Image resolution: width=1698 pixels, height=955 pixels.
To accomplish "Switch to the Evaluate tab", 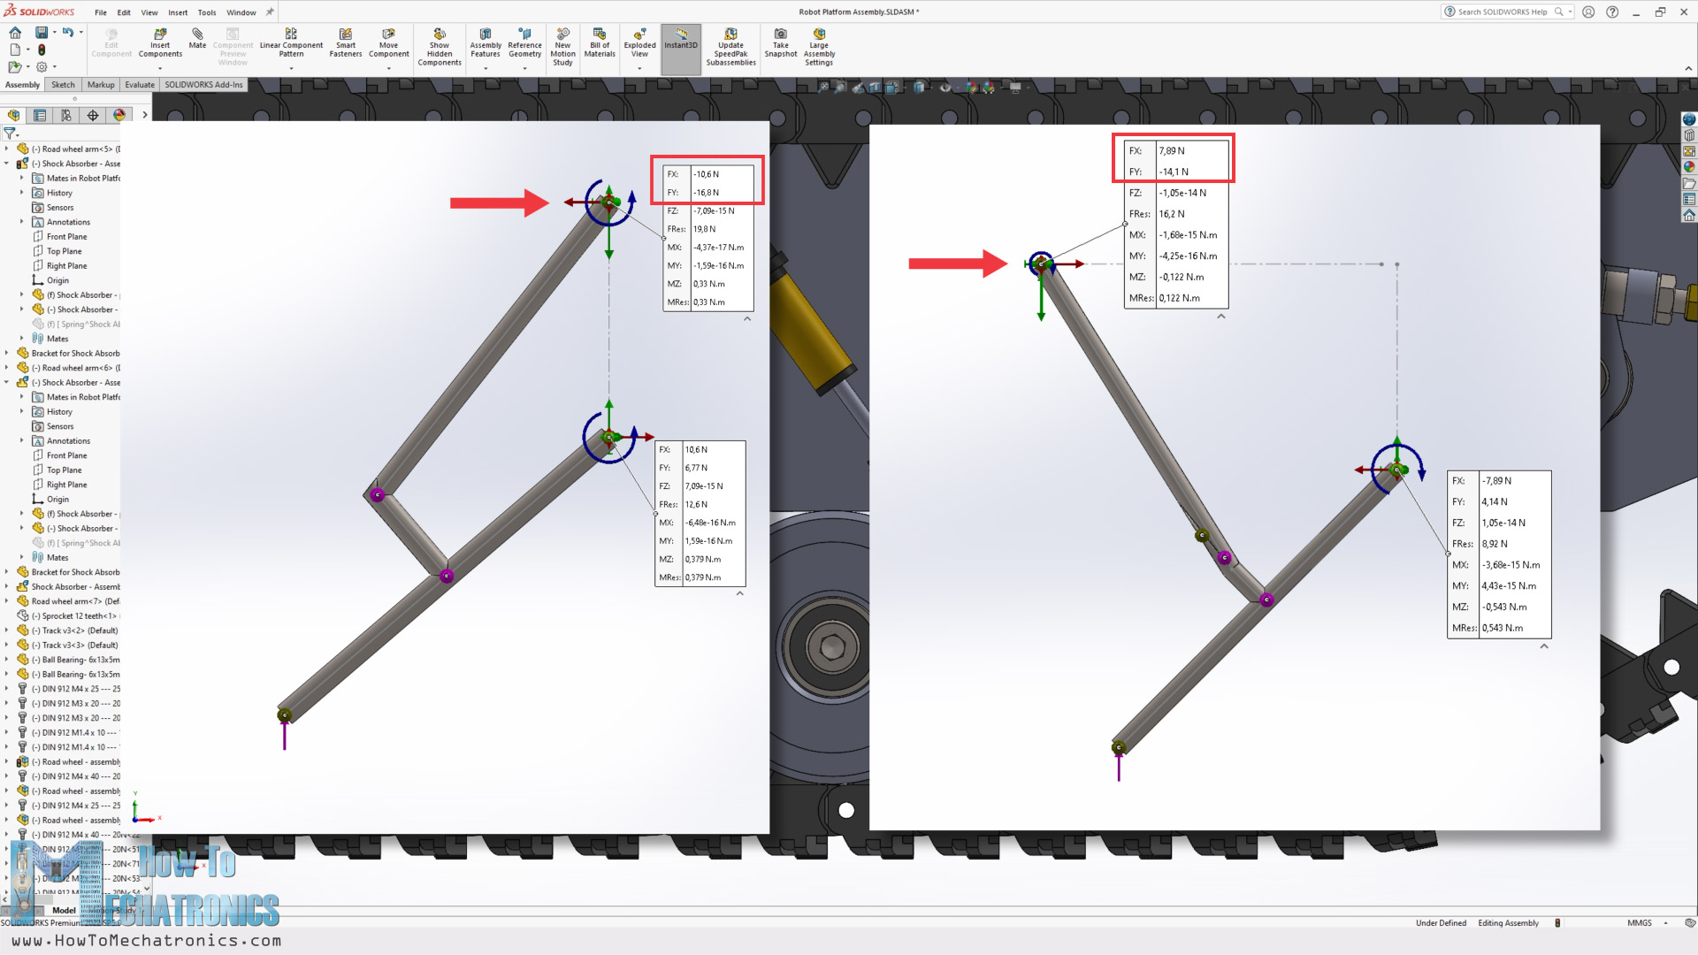I will (139, 85).
